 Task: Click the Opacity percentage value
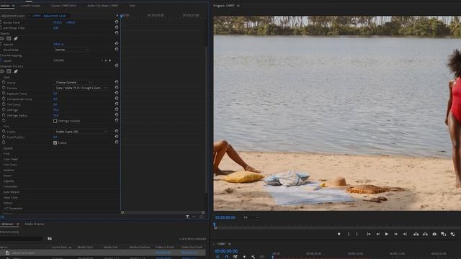[58, 45]
